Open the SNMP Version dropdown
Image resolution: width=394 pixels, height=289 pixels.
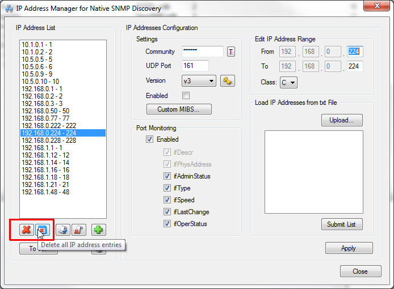[199, 81]
